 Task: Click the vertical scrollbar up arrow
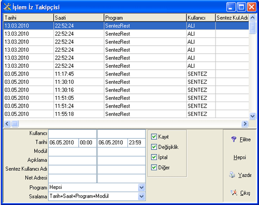252,18
